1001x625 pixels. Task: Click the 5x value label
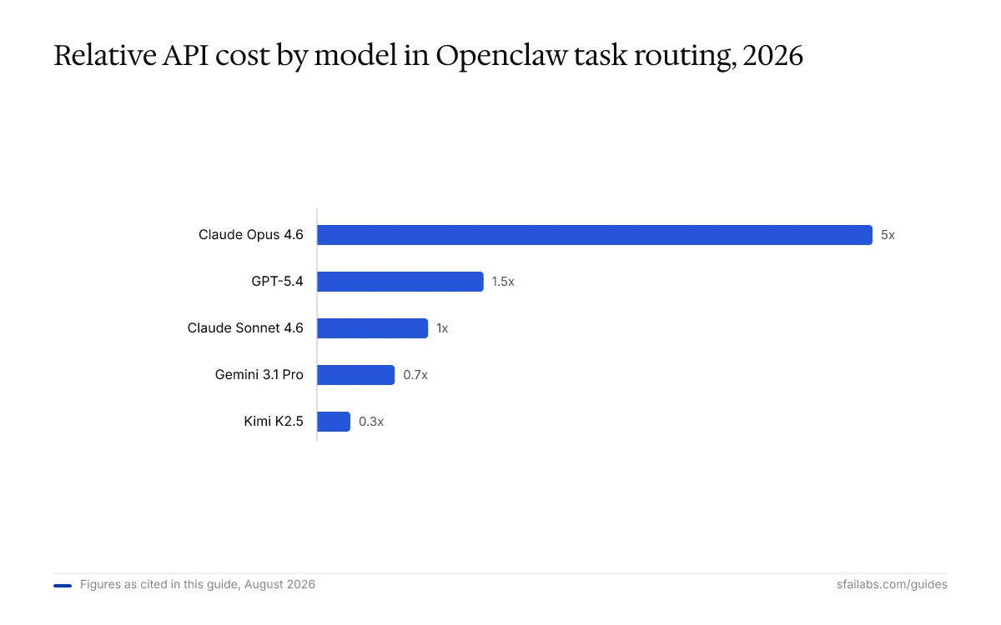tap(888, 235)
